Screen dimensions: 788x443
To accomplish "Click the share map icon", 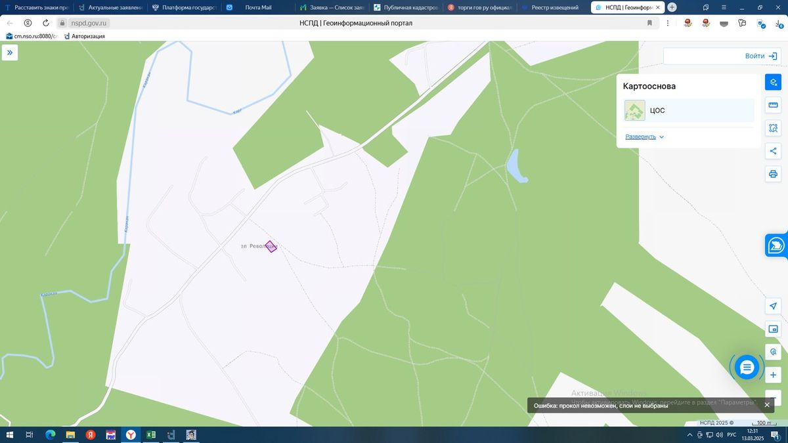I will [774, 151].
